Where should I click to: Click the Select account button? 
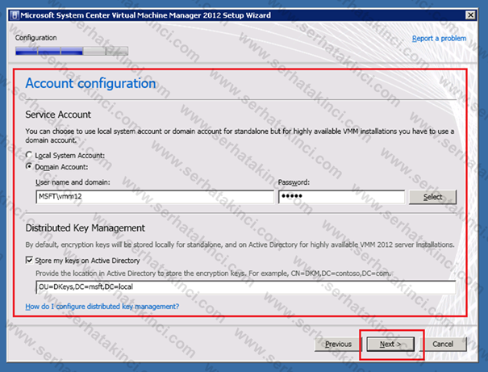click(x=432, y=197)
